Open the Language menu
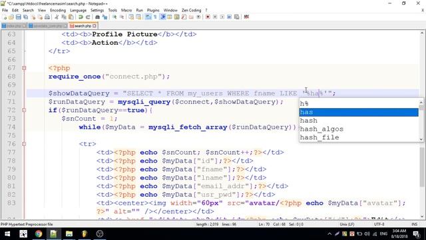This screenshot has width=426, height=240. (79, 11)
